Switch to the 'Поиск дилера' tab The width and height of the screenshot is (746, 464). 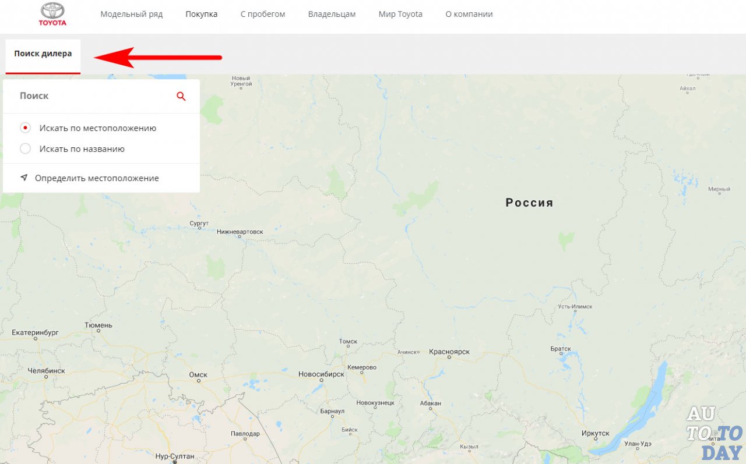[43, 54]
